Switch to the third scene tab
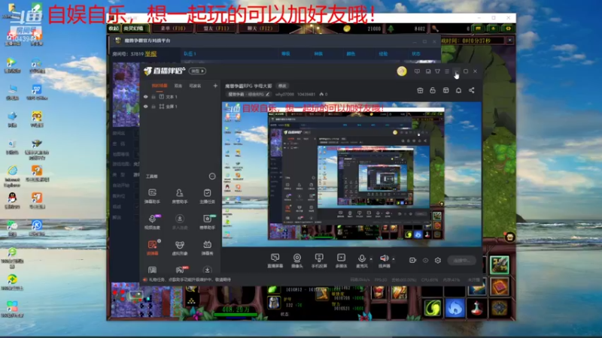Image resolution: width=602 pixels, height=338 pixels. pos(195,86)
